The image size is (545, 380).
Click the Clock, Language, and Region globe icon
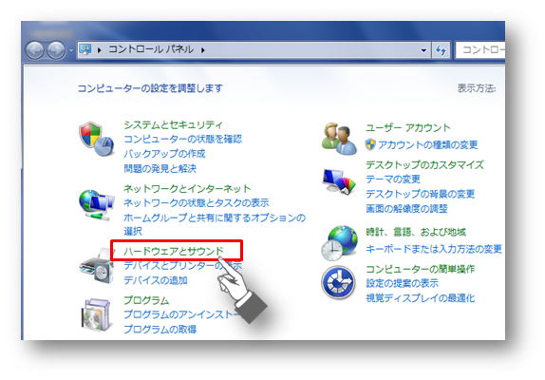[x=339, y=243]
